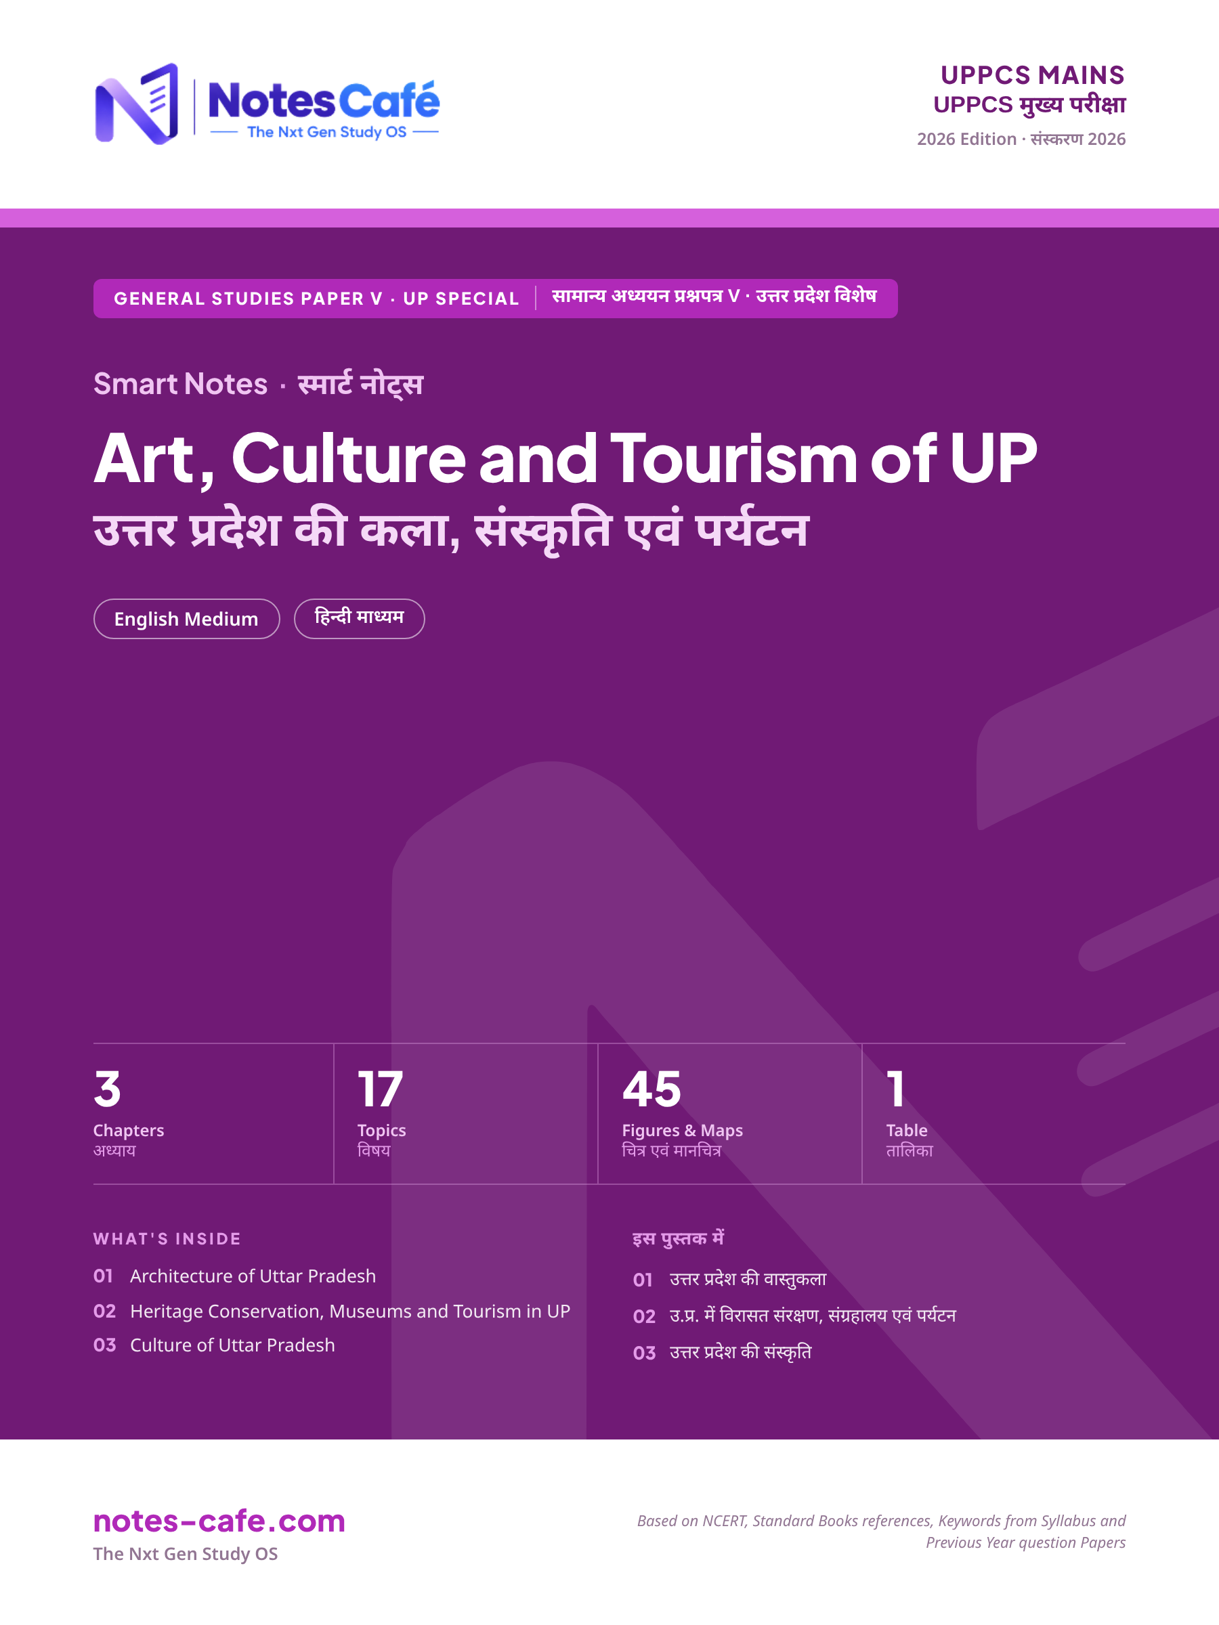Click the 'Topics' stat label
1219x1625 pixels.
381,1131
